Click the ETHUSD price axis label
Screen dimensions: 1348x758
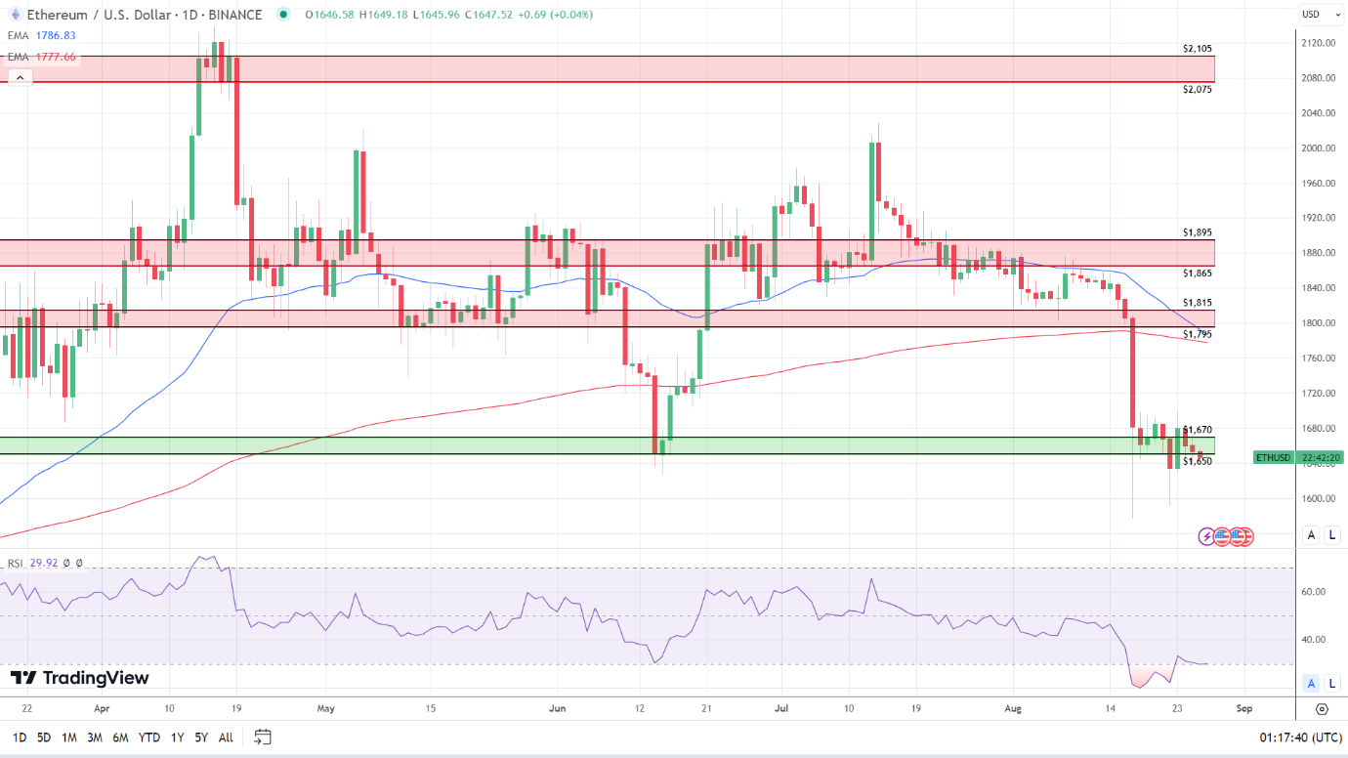pos(1274,457)
